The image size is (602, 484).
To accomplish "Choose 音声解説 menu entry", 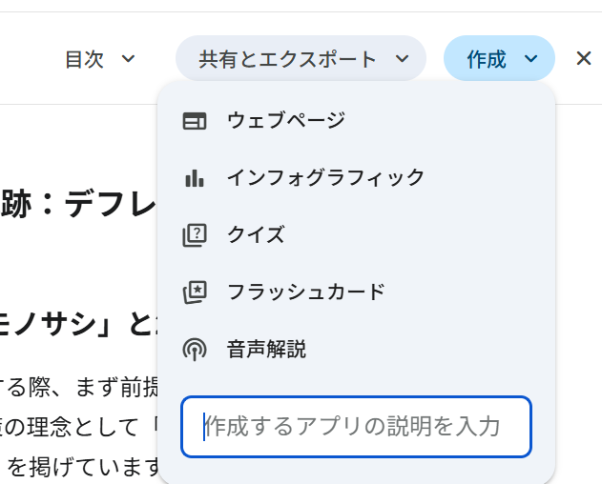I will tap(266, 349).
